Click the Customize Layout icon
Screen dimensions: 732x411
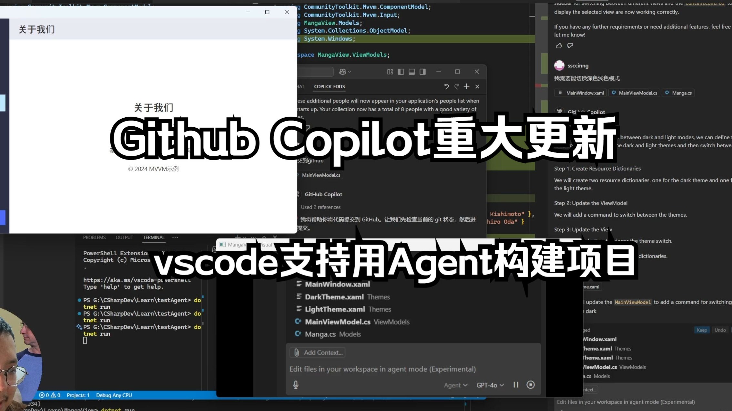click(x=390, y=72)
